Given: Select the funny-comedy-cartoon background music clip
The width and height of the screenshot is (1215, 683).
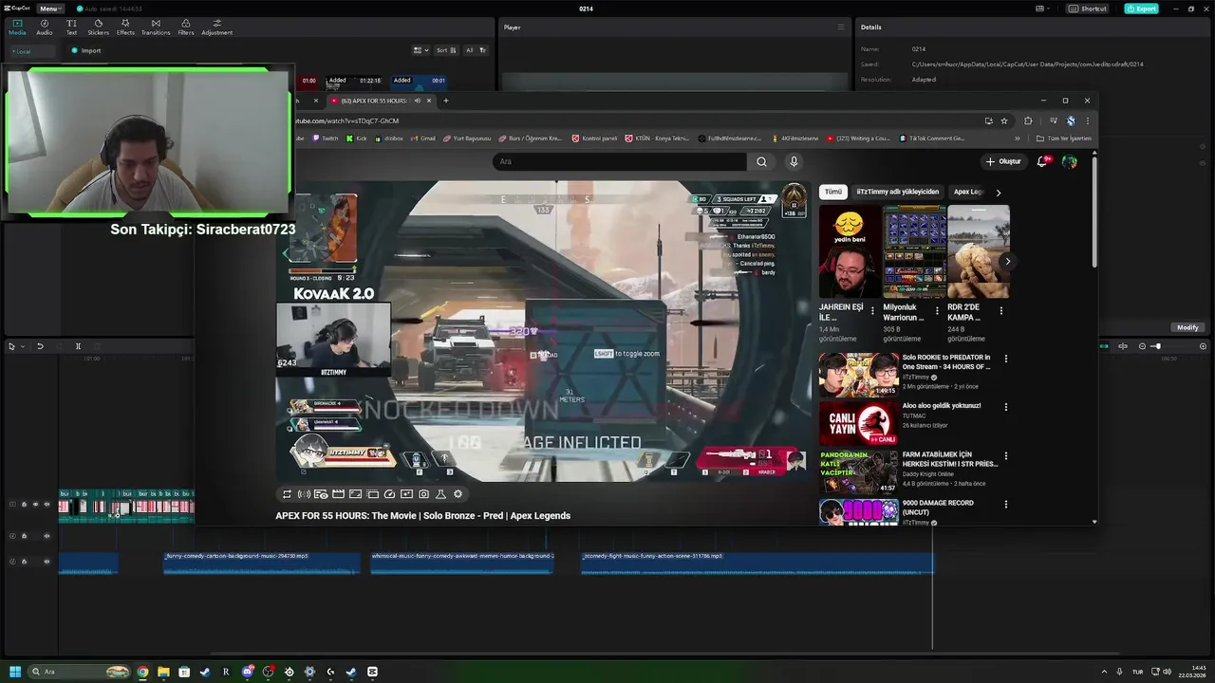Looking at the screenshot, I should (262, 563).
